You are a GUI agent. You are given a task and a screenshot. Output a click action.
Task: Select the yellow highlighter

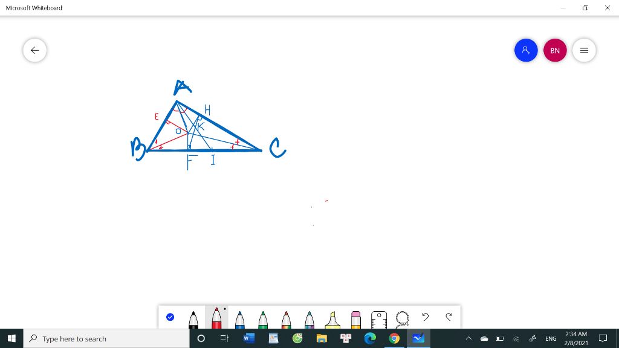[332, 320]
